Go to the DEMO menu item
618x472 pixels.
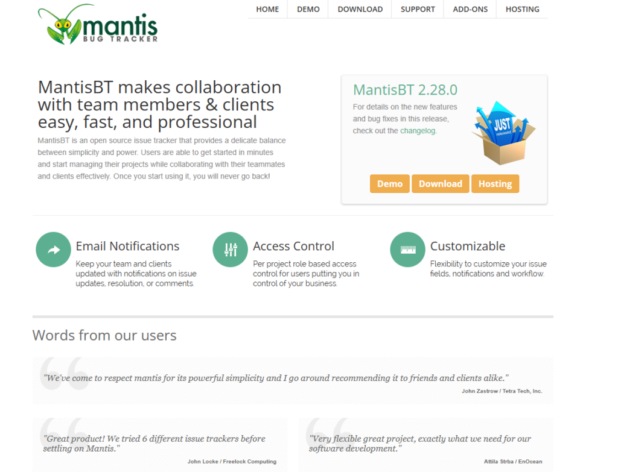308,9
